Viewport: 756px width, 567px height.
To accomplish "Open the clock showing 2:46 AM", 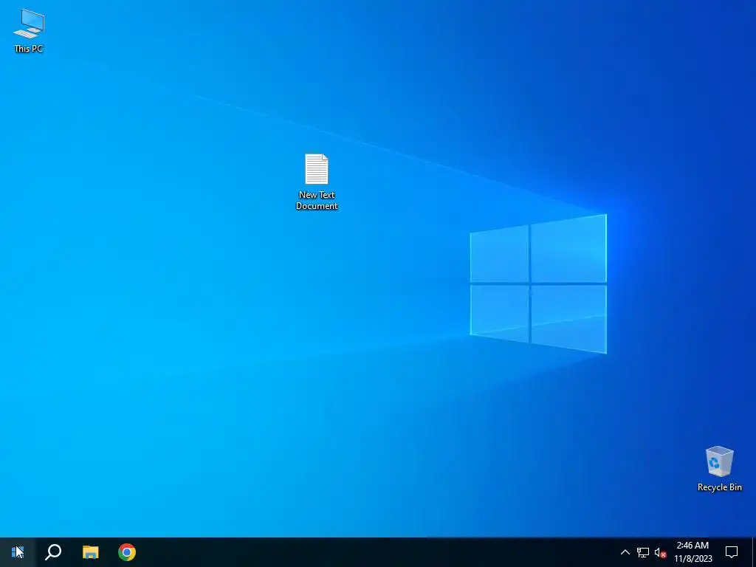I will tap(693, 552).
